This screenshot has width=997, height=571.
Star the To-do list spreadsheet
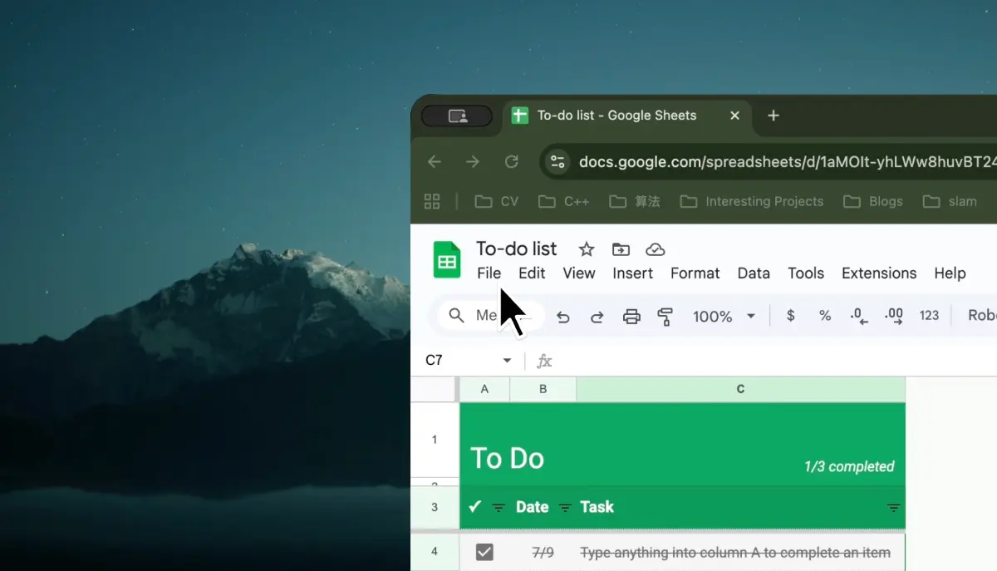pos(585,249)
